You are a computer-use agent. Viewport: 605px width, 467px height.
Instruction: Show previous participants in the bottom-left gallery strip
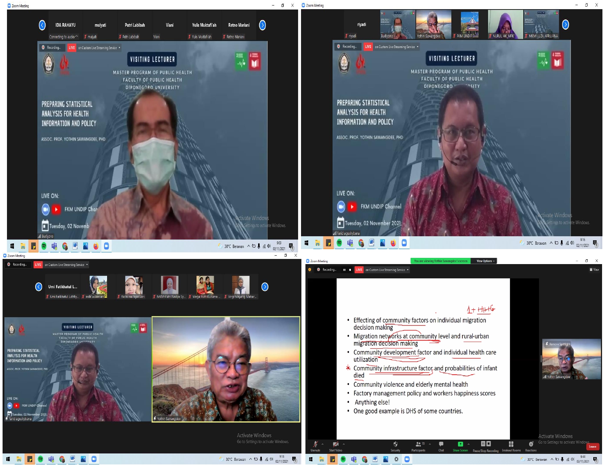(x=38, y=287)
